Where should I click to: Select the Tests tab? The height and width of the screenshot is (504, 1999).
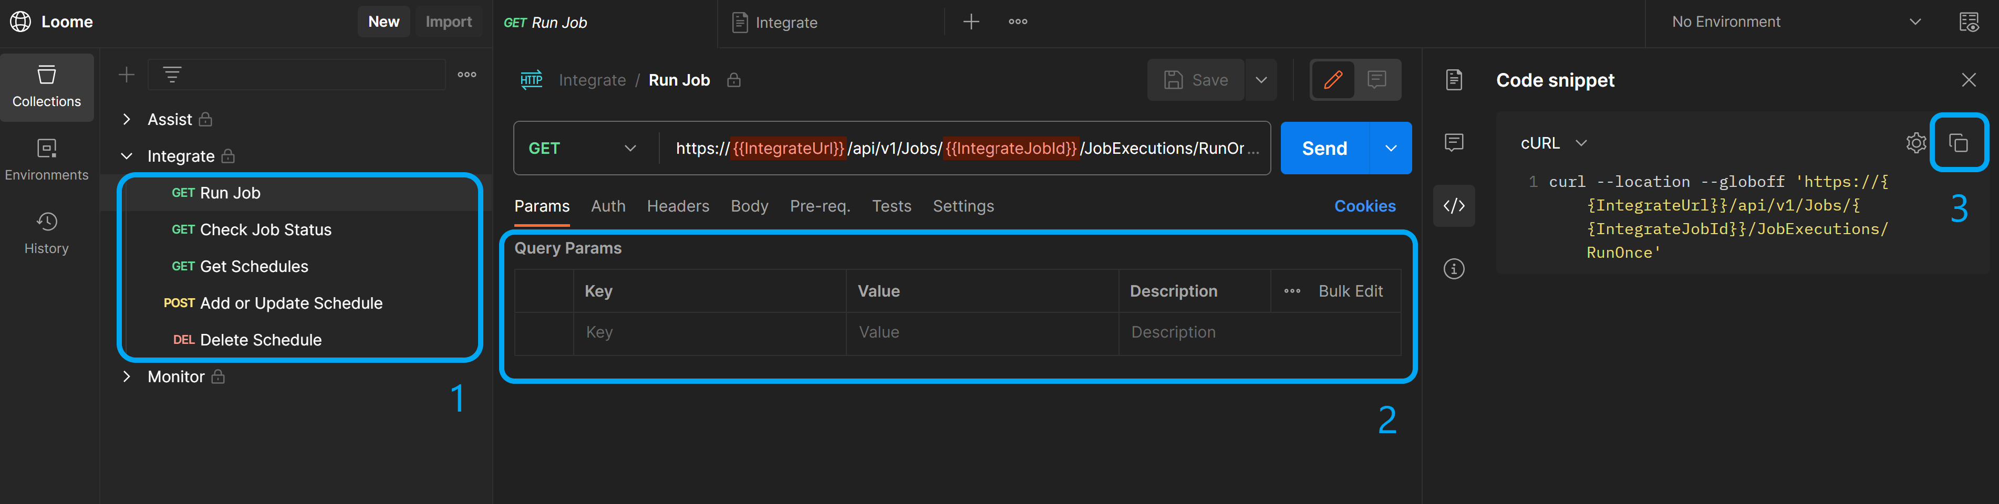click(x=891, y=206)
